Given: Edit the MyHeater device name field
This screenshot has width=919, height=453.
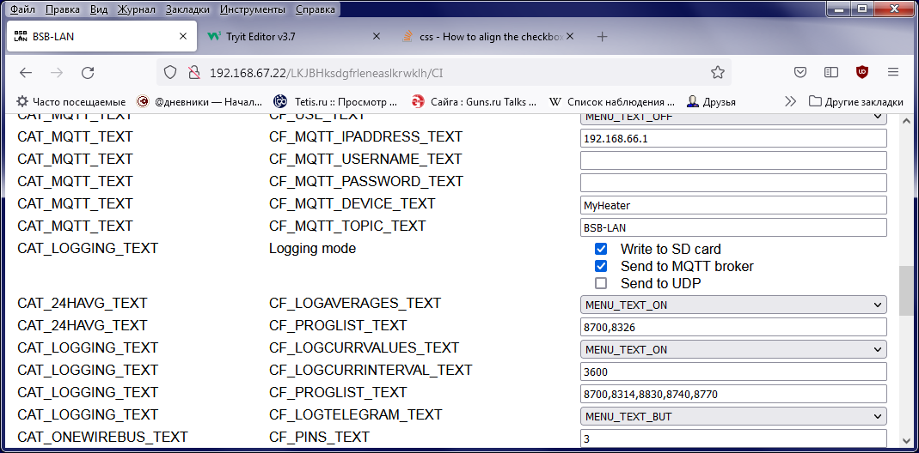Looking at the screenshot, I should [733, 205].
